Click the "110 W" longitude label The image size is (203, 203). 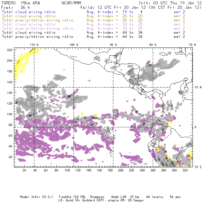point(34,45)
